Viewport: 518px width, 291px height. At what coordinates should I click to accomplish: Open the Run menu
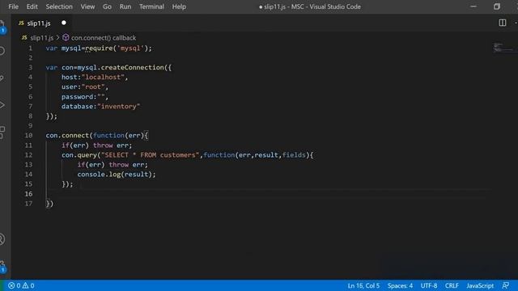125,6
